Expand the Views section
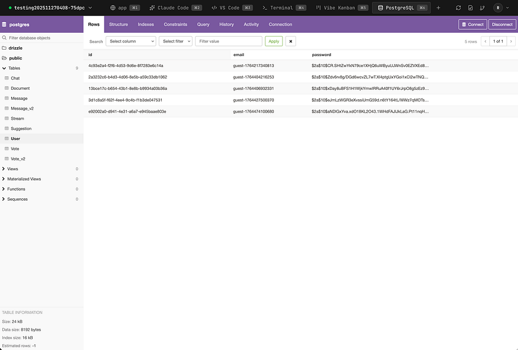Screen dimensions: 518x350 click(x=4, y=169)
